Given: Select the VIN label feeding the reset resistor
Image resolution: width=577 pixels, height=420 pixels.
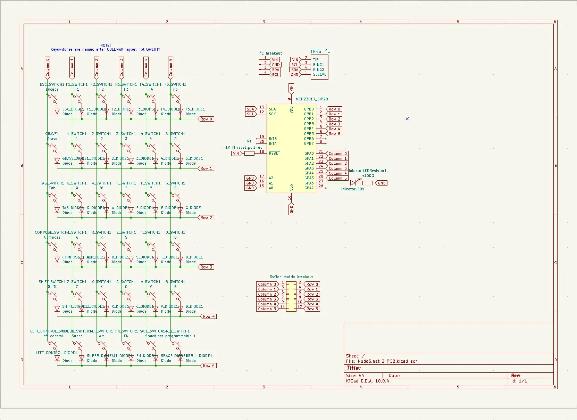Looking at the screenshot, I should [x=236, y=154].
